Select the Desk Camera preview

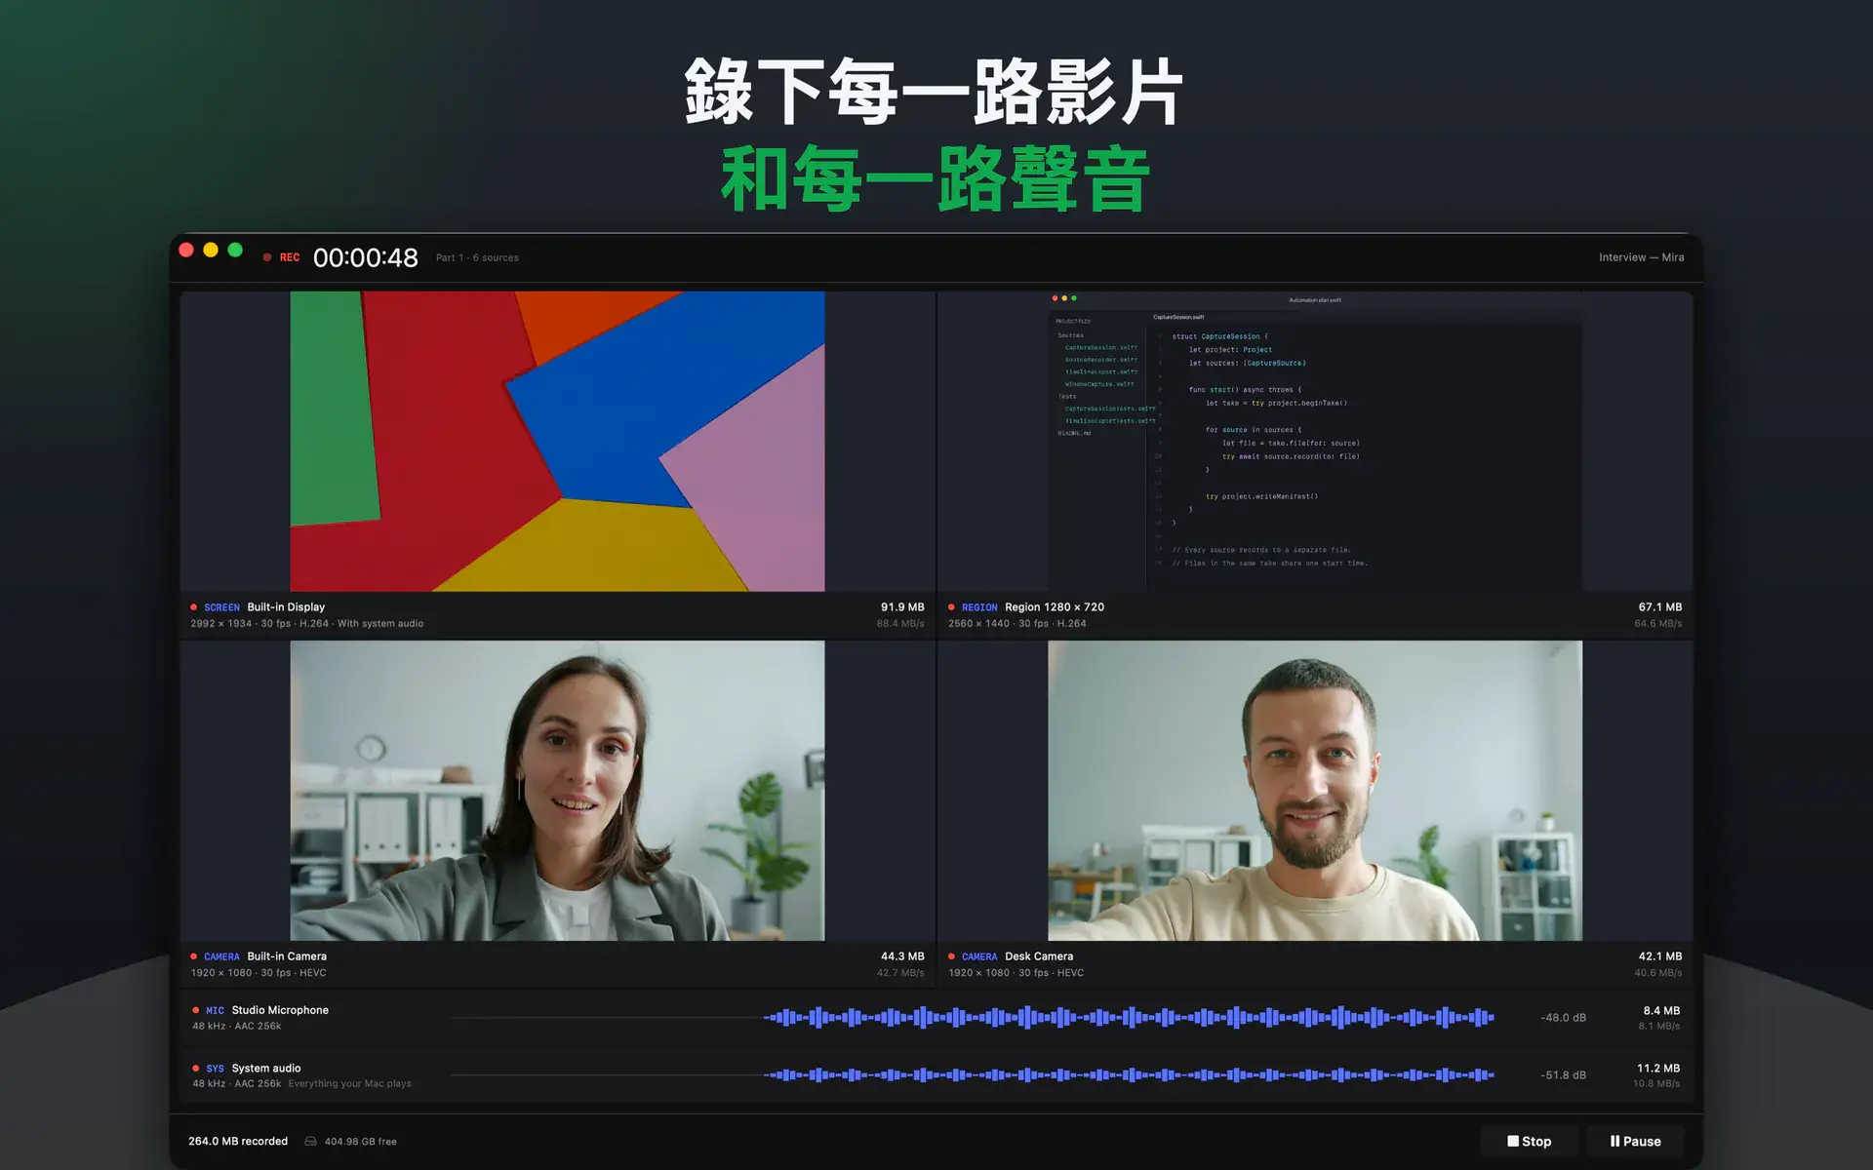[1315, 791]
